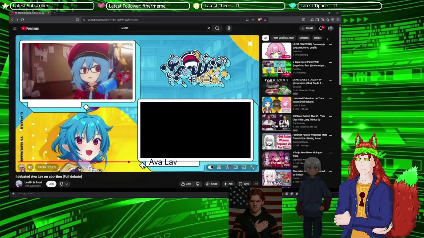Open 'VShojo Was Never Going to Work' thumbnail

(277, 159)
